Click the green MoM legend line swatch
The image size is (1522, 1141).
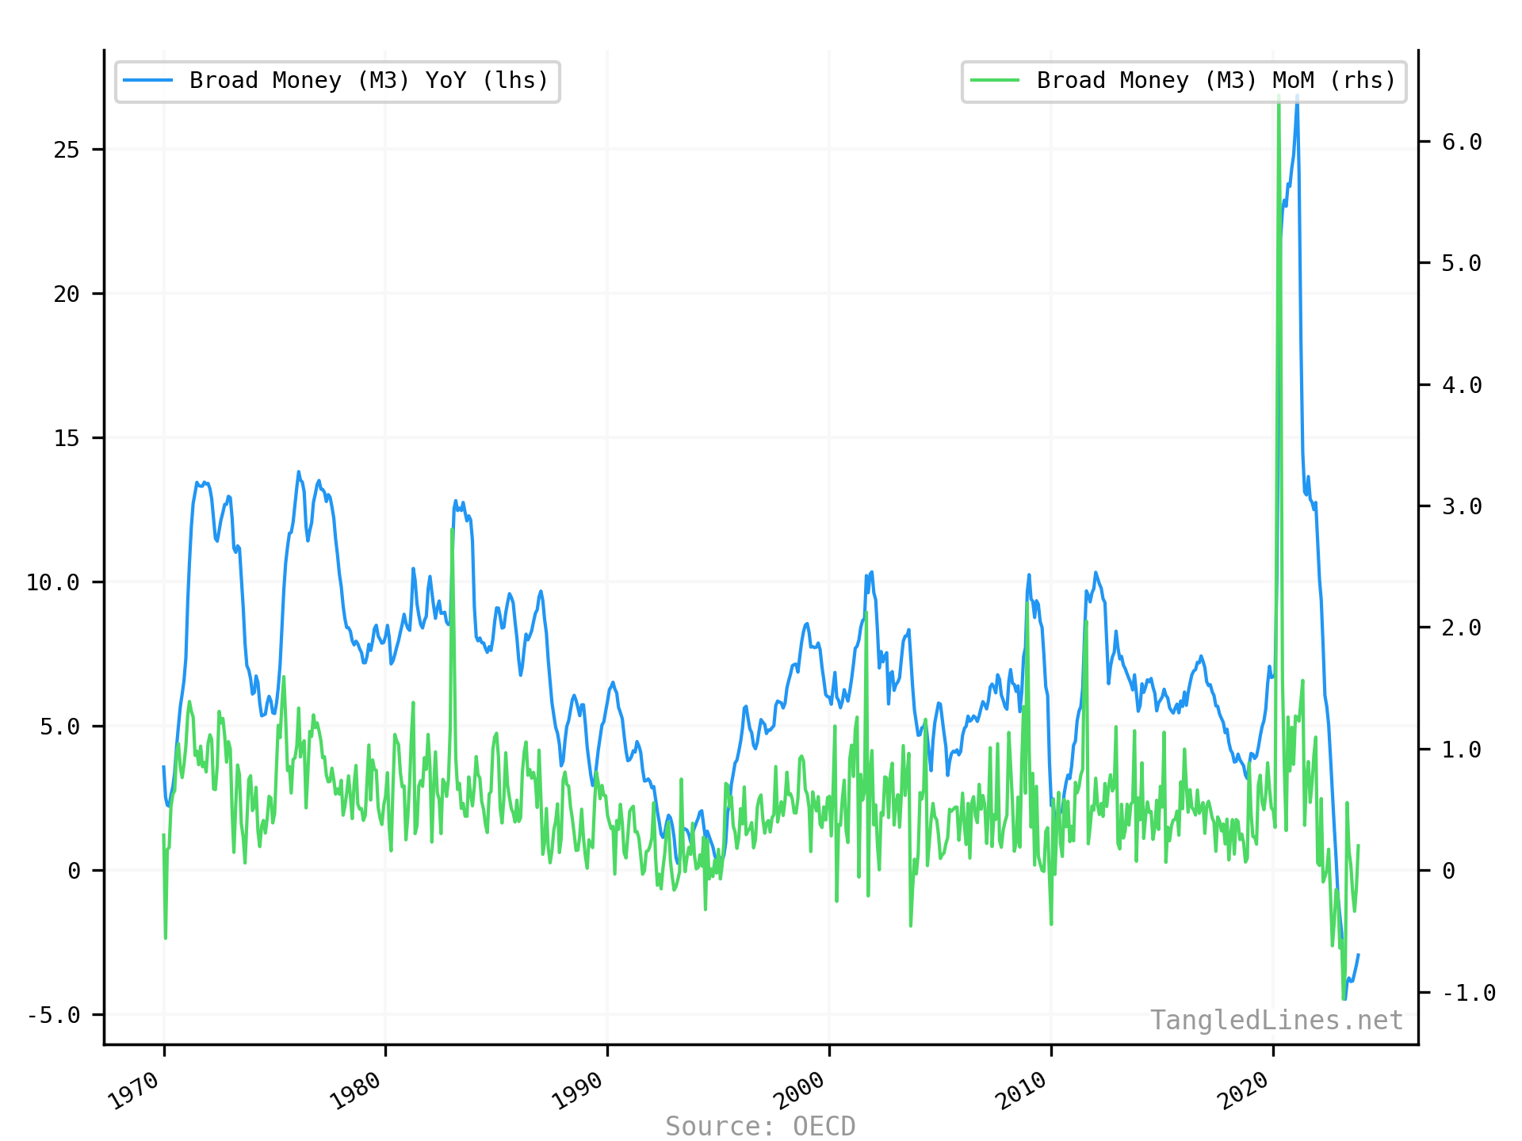click(x=995, y=81)
